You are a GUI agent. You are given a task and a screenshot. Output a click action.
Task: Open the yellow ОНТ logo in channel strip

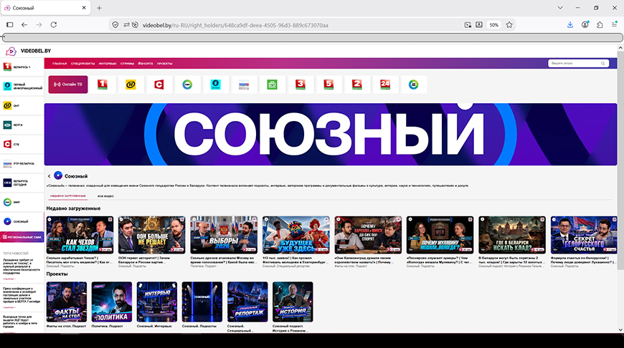(x=131, y=84)
